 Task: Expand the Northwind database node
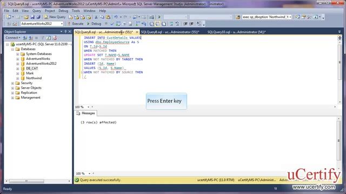click(17, 78)
